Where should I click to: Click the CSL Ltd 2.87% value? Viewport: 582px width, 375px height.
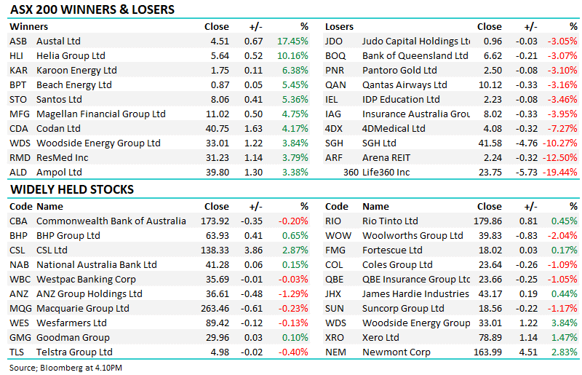coord(295,250)
